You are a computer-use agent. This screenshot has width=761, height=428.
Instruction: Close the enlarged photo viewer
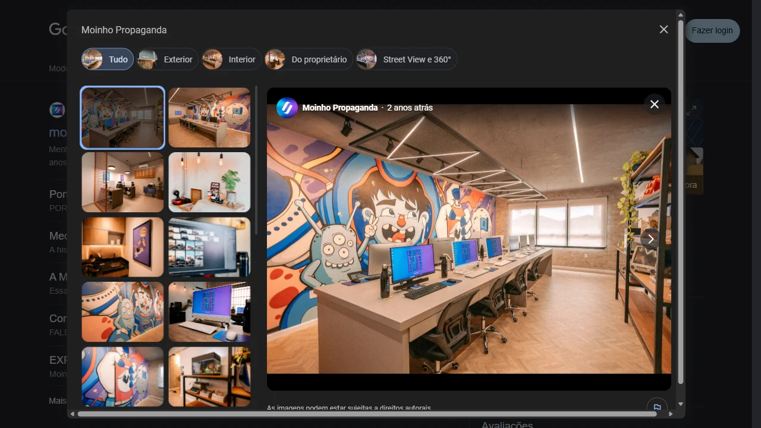(655, 105)
